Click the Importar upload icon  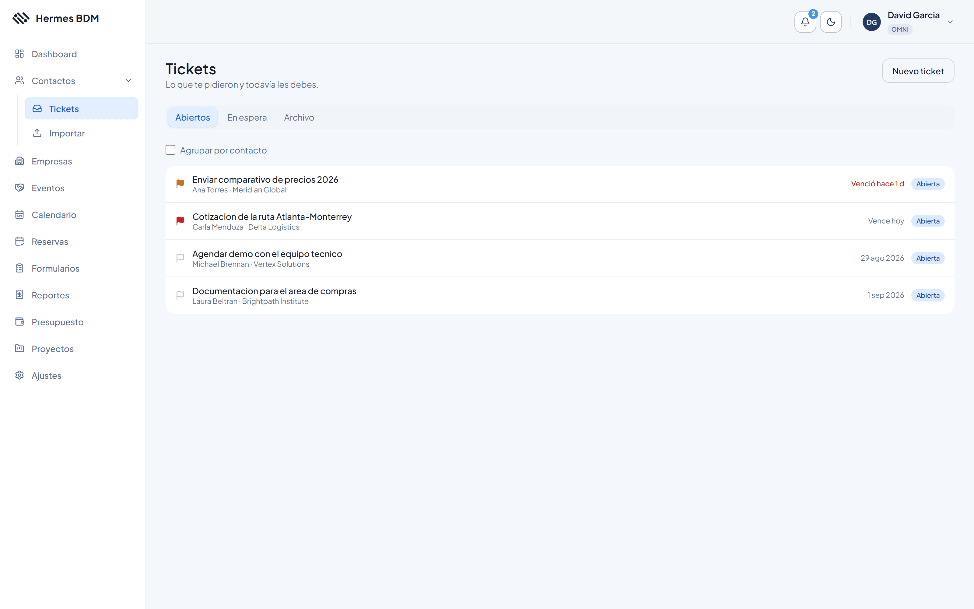click(37, 133)
